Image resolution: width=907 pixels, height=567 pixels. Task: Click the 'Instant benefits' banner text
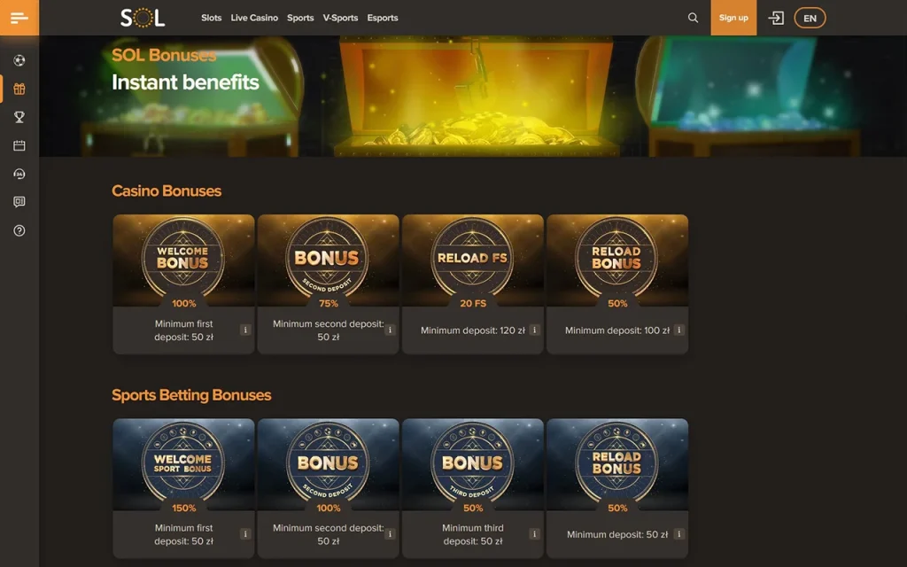(185, 82)
